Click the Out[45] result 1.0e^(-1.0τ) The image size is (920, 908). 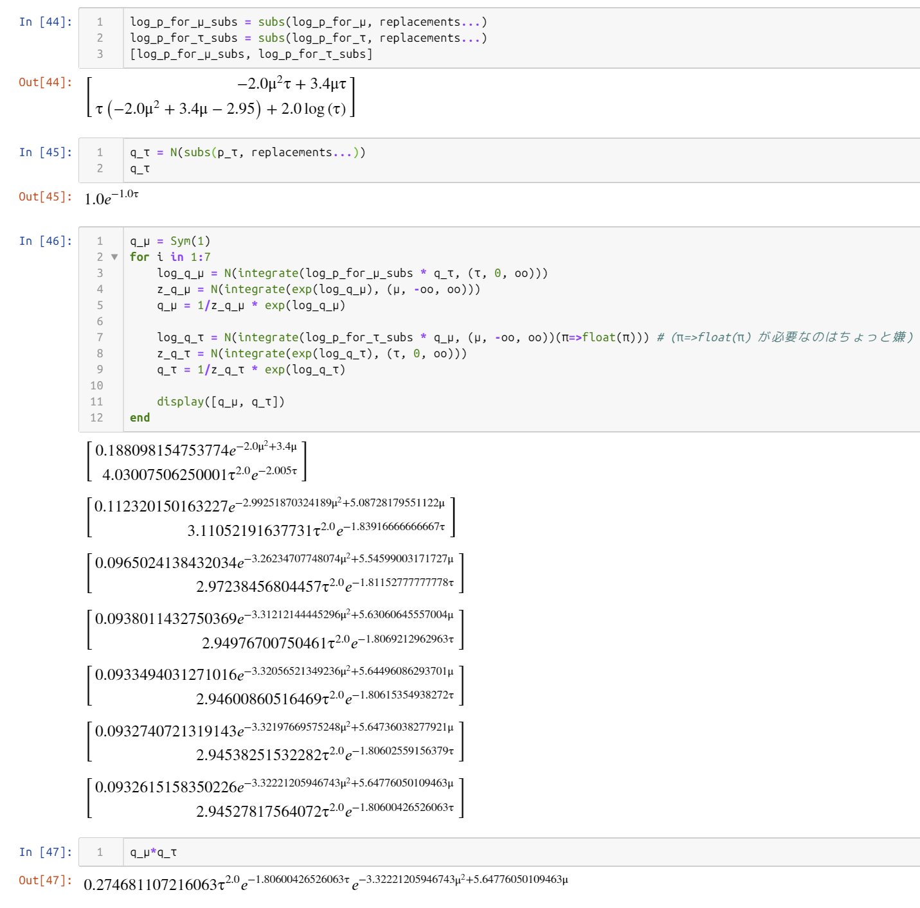tap(111, 197)
